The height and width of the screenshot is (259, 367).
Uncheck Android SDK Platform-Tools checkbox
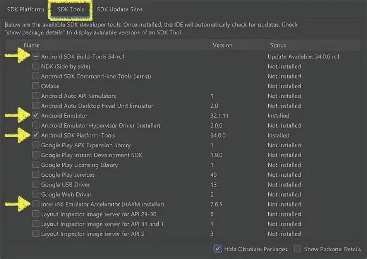[x=36, y=135]
